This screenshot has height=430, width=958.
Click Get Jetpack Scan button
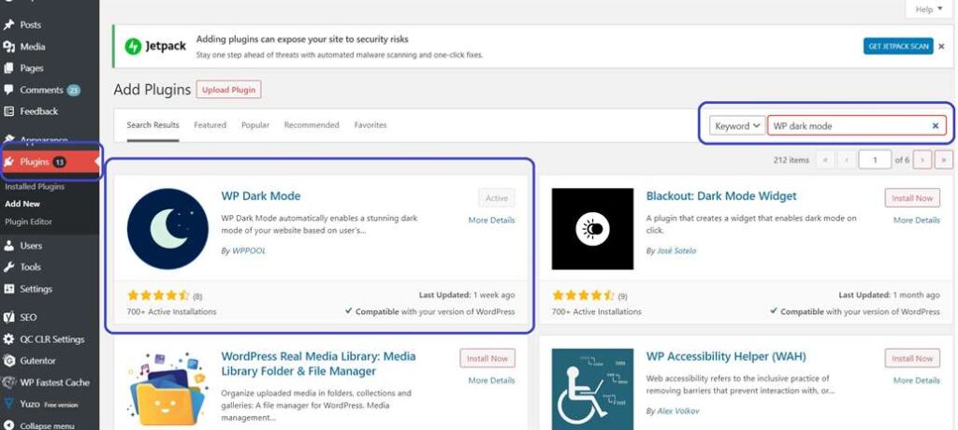[x=898, y=47]
